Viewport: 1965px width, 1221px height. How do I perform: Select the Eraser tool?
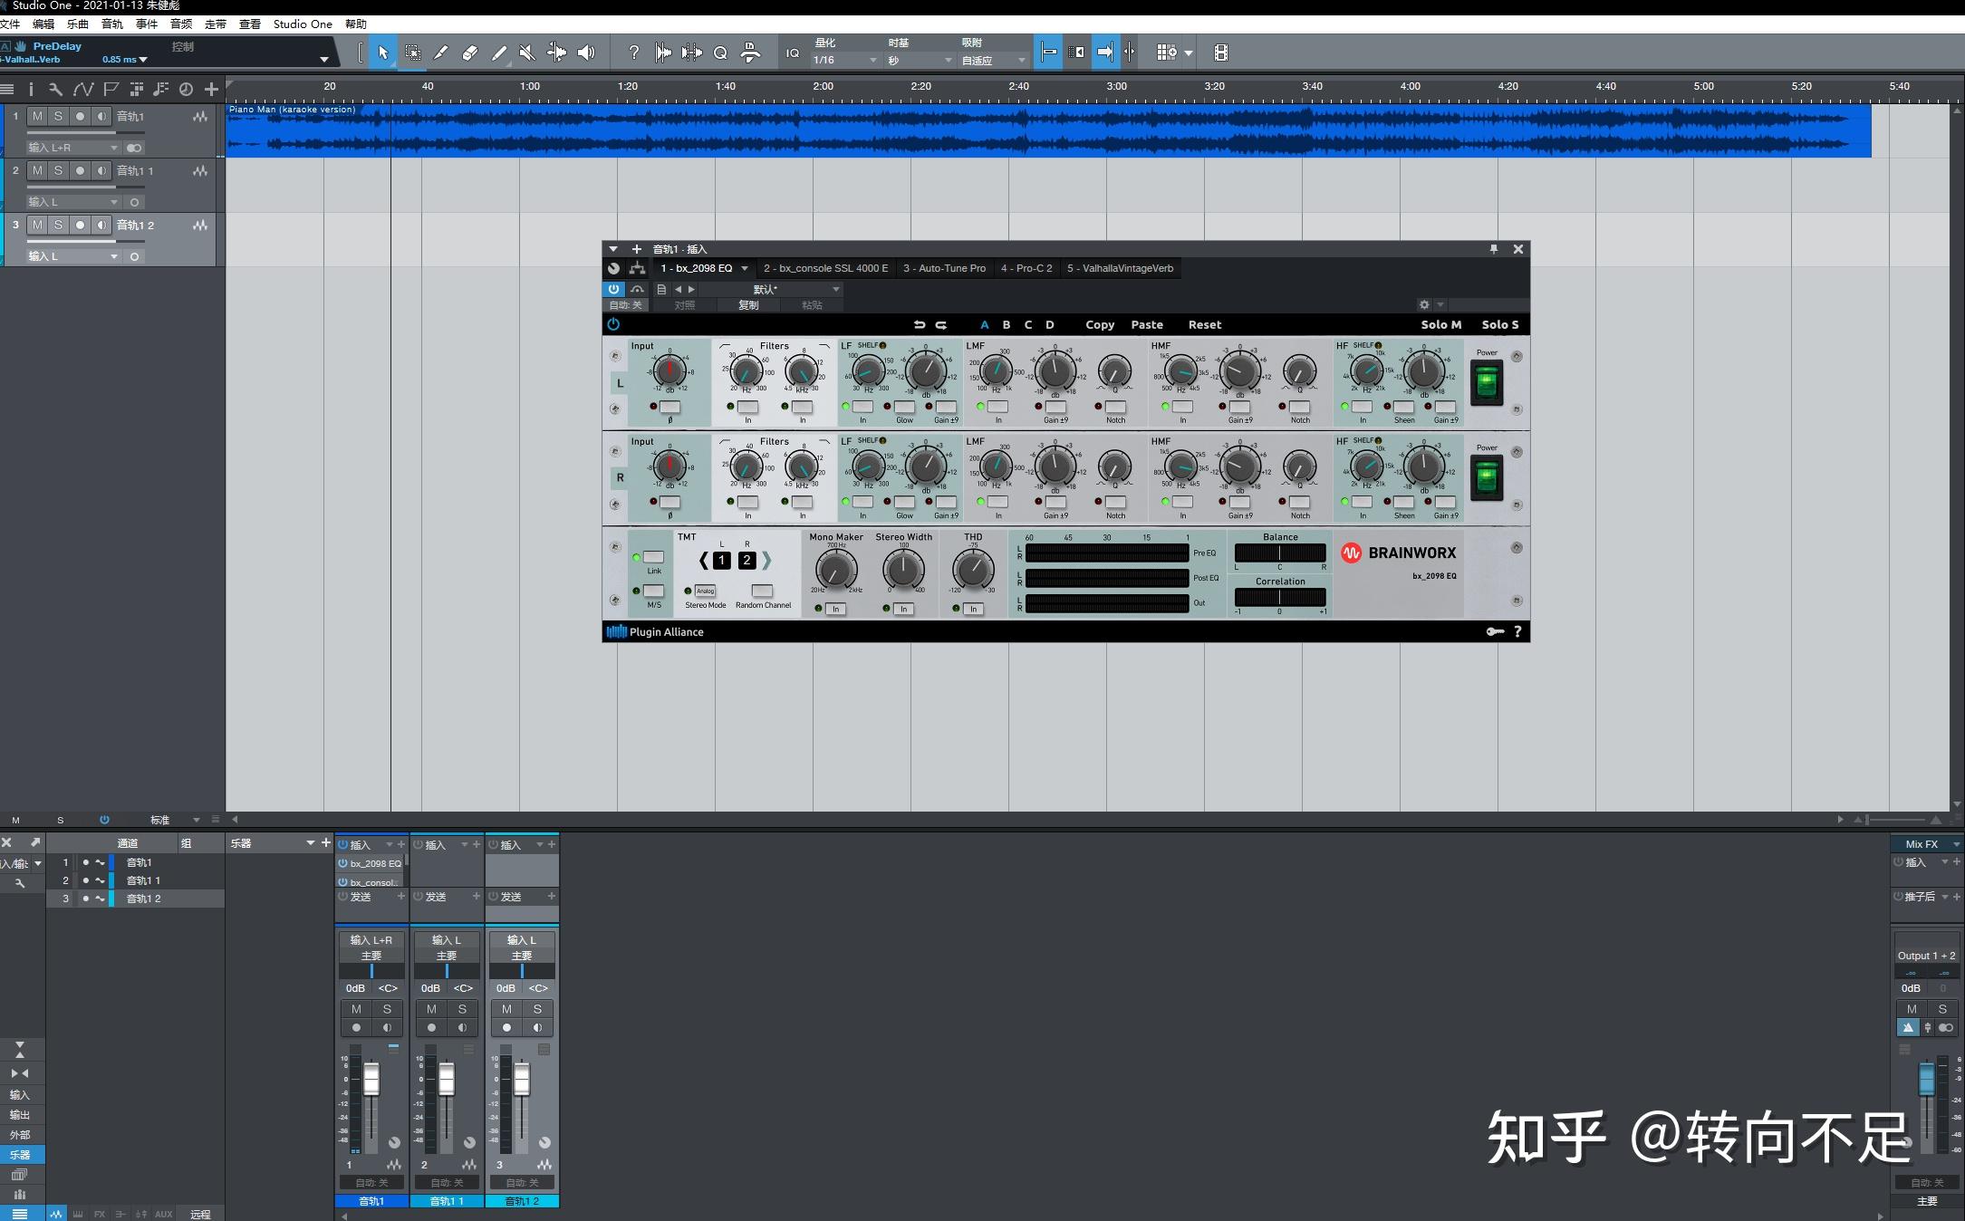[x=470, y=53]
